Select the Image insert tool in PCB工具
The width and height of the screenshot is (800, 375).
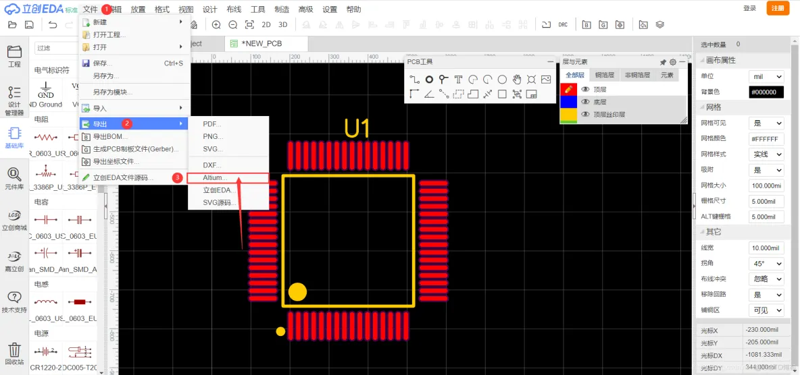[546, 80]
